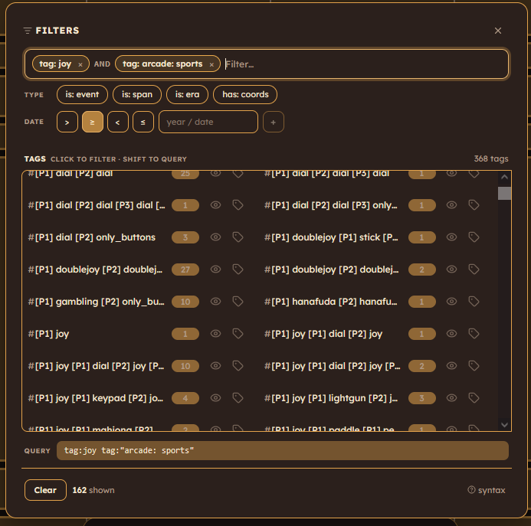The height and width of the screenshot is (526, 531).
Task: Click tag icon for '[P1] dial [P2] only_buttons'
Action: tap(238, 237)
